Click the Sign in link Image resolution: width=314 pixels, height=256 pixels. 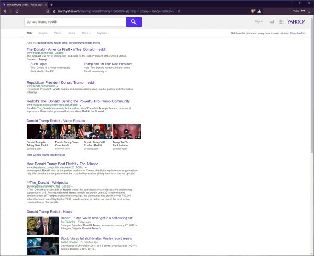pyautogui.click(x=259, y=22)
